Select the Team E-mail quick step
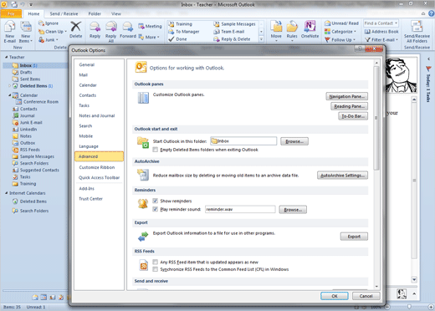 coord(229,32)
